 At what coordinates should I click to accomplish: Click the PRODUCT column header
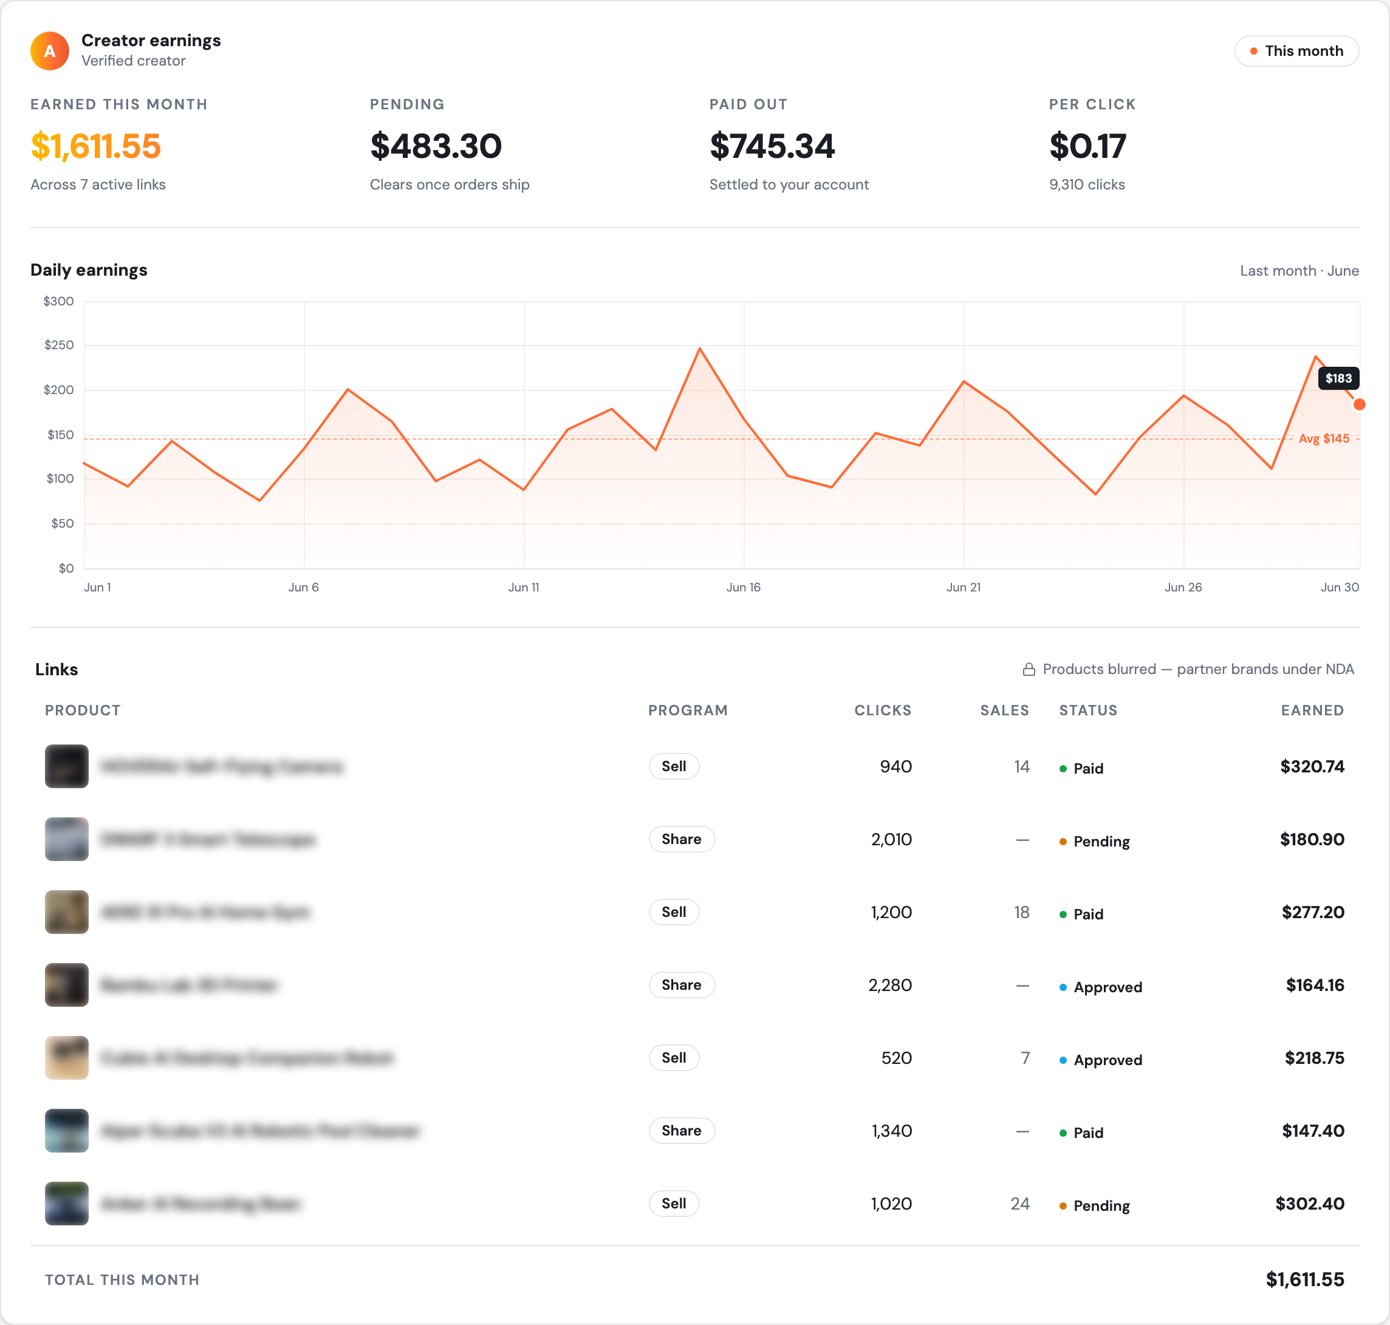pyautogui.click(x=83, y=710)
